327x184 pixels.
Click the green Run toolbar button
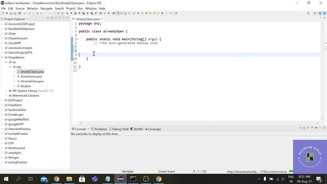point(75,13)
